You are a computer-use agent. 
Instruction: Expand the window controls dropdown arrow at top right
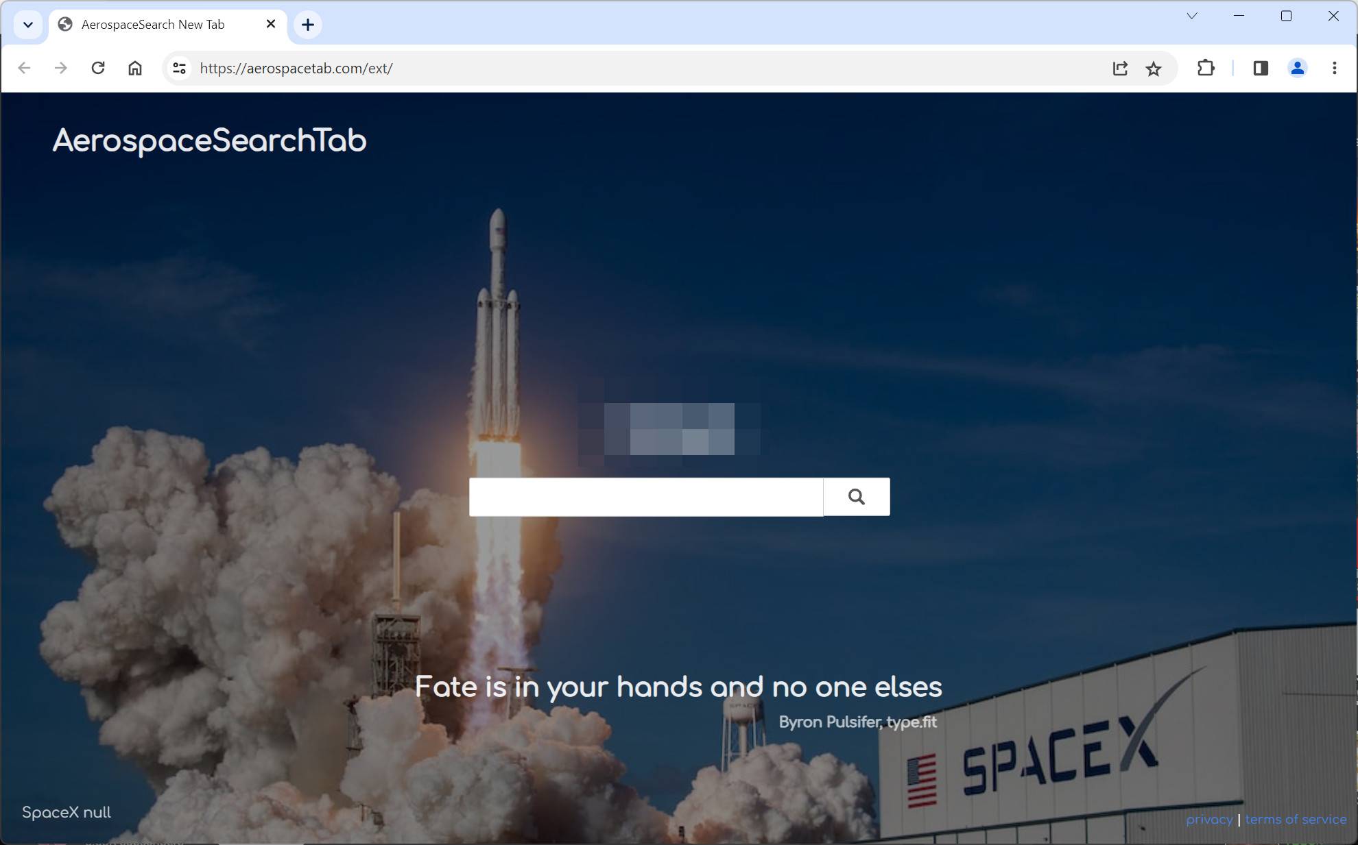pos(1192,15)
